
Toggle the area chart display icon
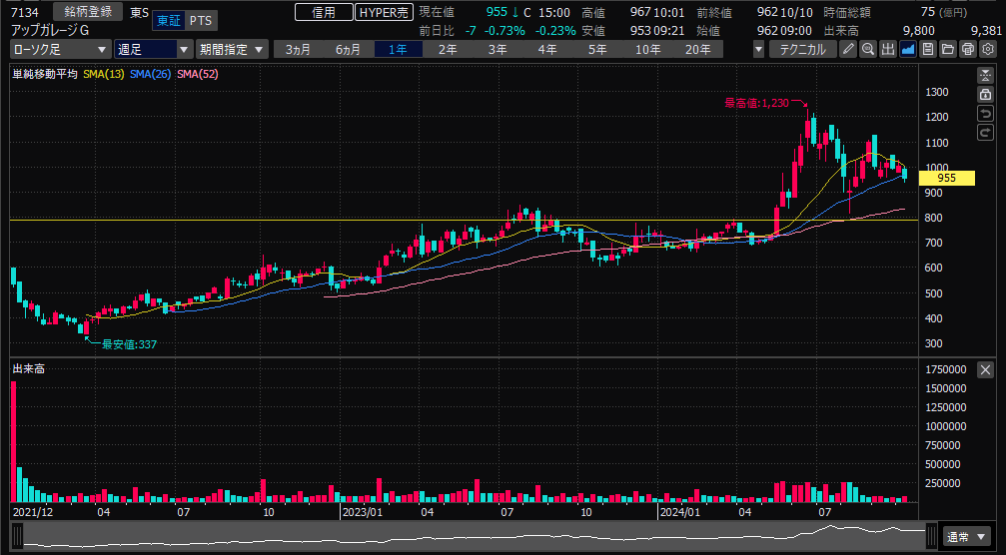coord(908,49)
